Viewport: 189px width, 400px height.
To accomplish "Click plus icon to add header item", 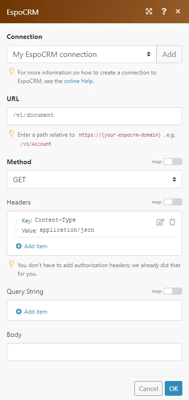I will coord(19,246).
